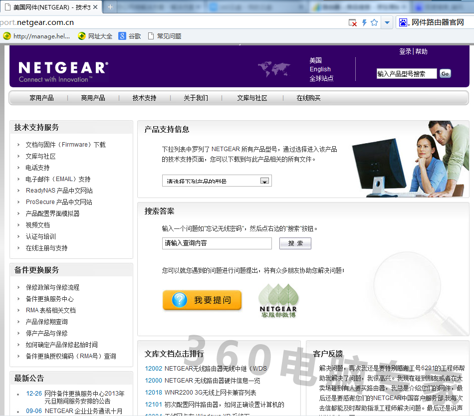Click the 帮助 link

pos(421,51)
